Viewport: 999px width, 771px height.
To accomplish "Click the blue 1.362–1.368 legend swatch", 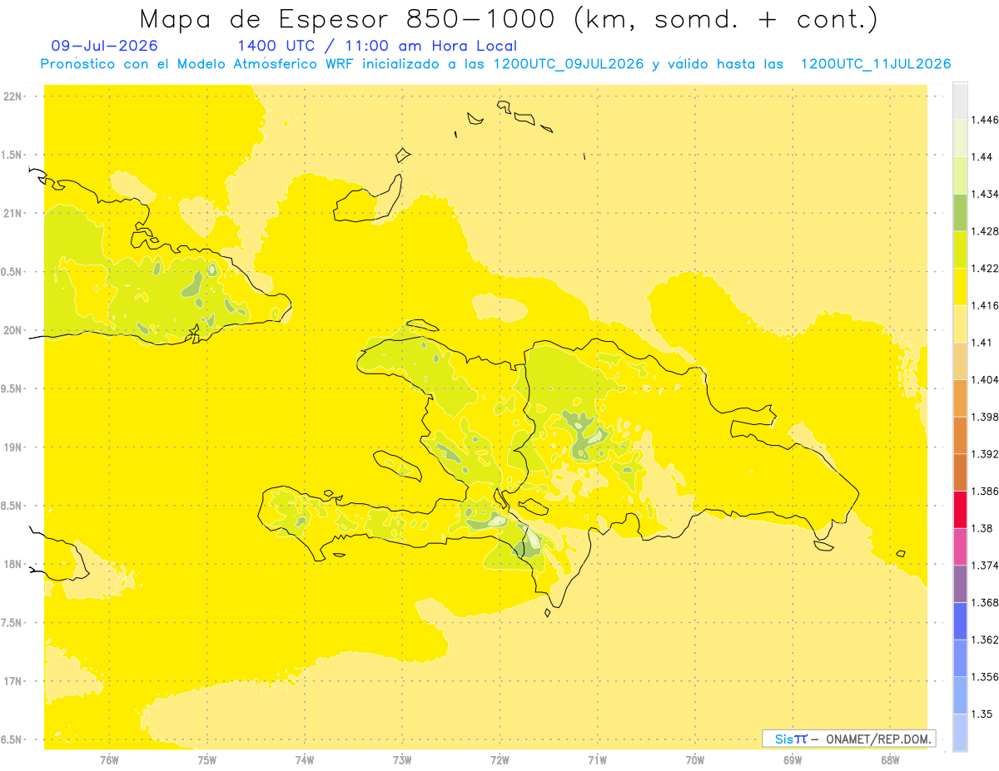I will (960, 620).
